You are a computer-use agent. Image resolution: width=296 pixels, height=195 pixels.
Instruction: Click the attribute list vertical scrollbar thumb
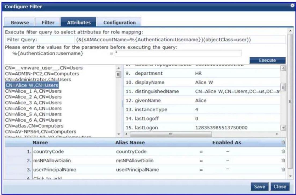(283, 87)
